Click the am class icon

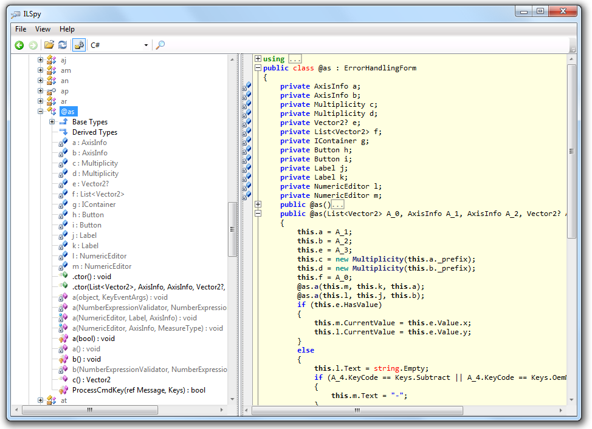click(51, 70)
